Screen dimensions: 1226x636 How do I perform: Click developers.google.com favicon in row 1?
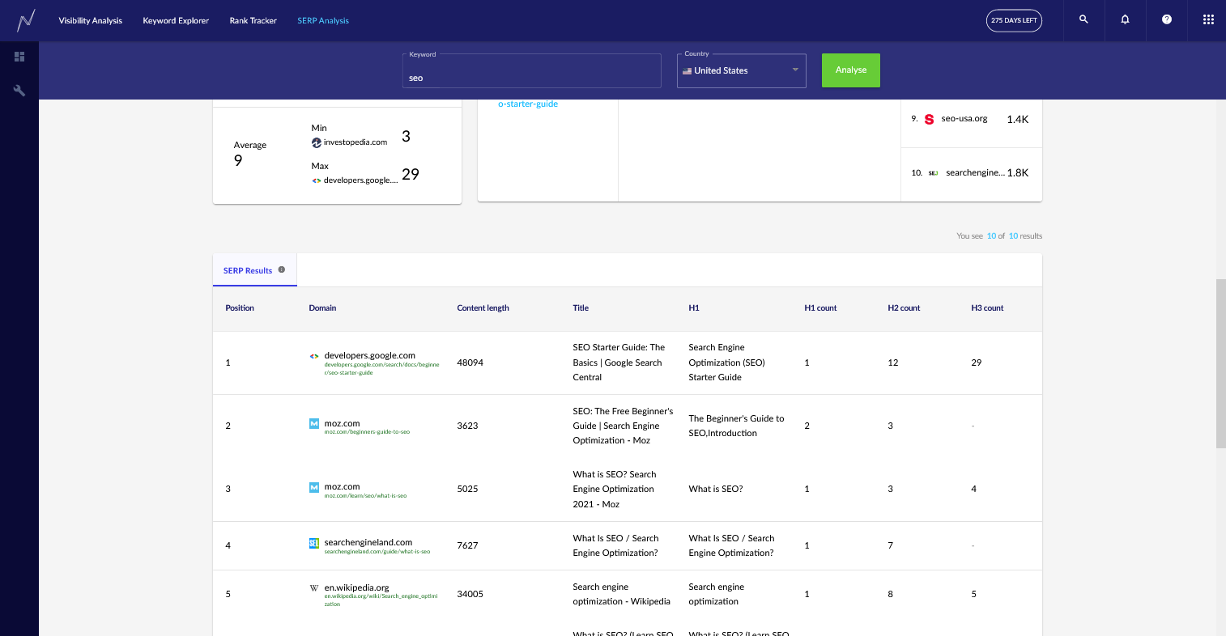(314, 356)
